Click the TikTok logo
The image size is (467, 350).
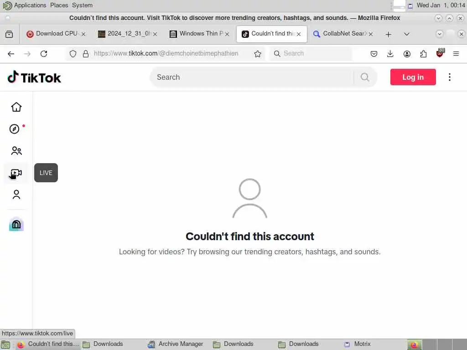pyautogui.click(x=34, y=77)
